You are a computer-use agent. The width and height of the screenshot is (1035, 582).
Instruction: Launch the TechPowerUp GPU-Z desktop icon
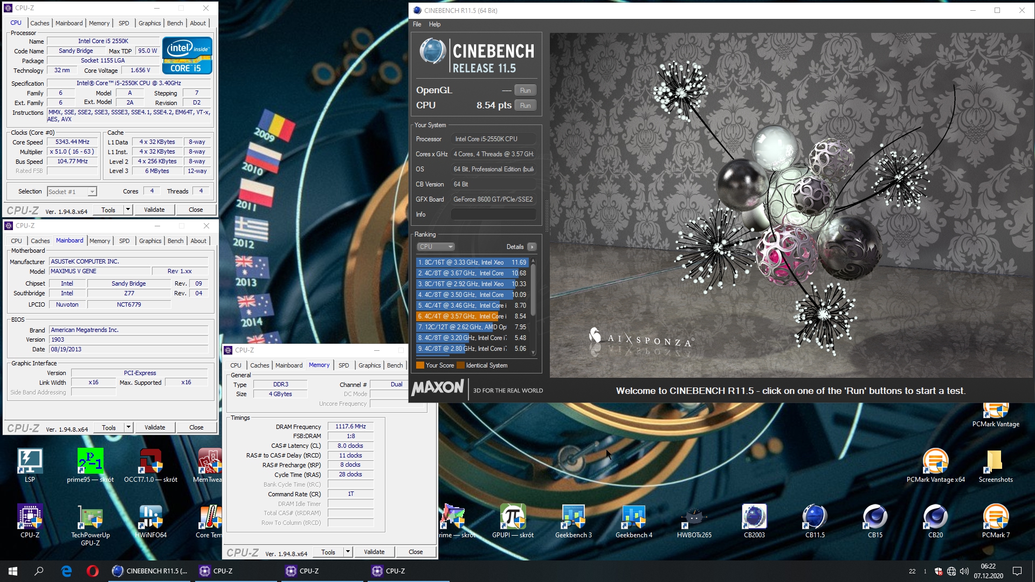click(90, 525)
